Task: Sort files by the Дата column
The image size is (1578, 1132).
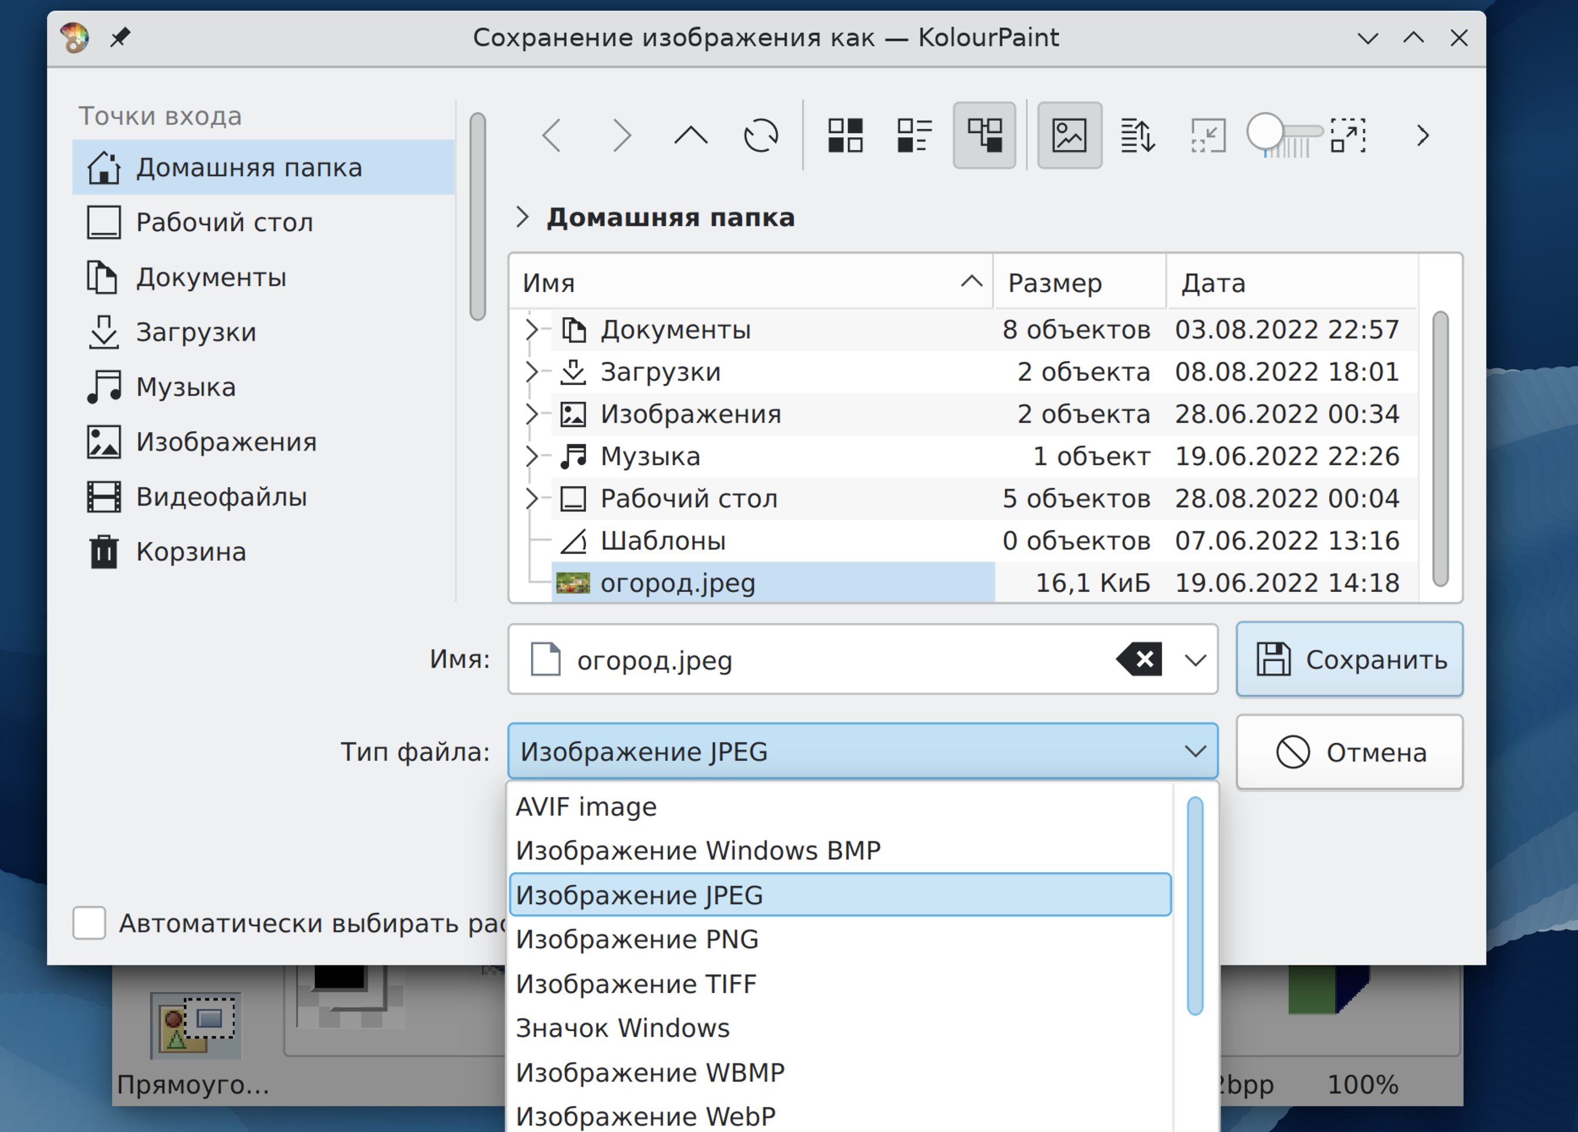Action: point(1292,283)
